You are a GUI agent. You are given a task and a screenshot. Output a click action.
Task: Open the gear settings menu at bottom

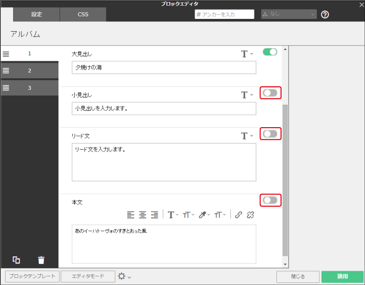pos(124,276)
